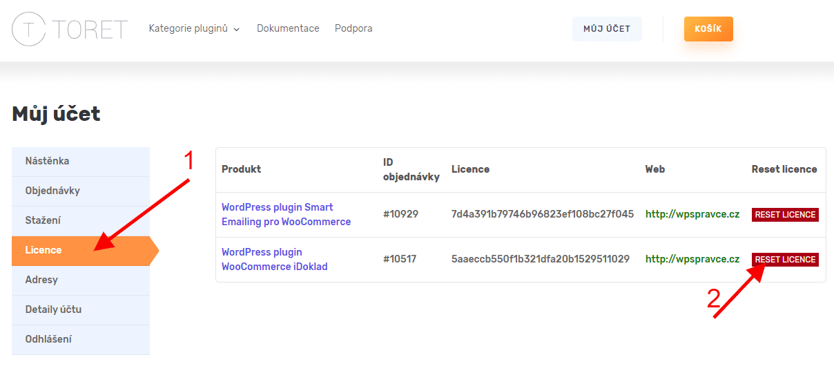Visit wpspravce.cz link in the Smart Emailing row
Screen dimensions: 834x373
pyautogui.click(x=692, y=214)
